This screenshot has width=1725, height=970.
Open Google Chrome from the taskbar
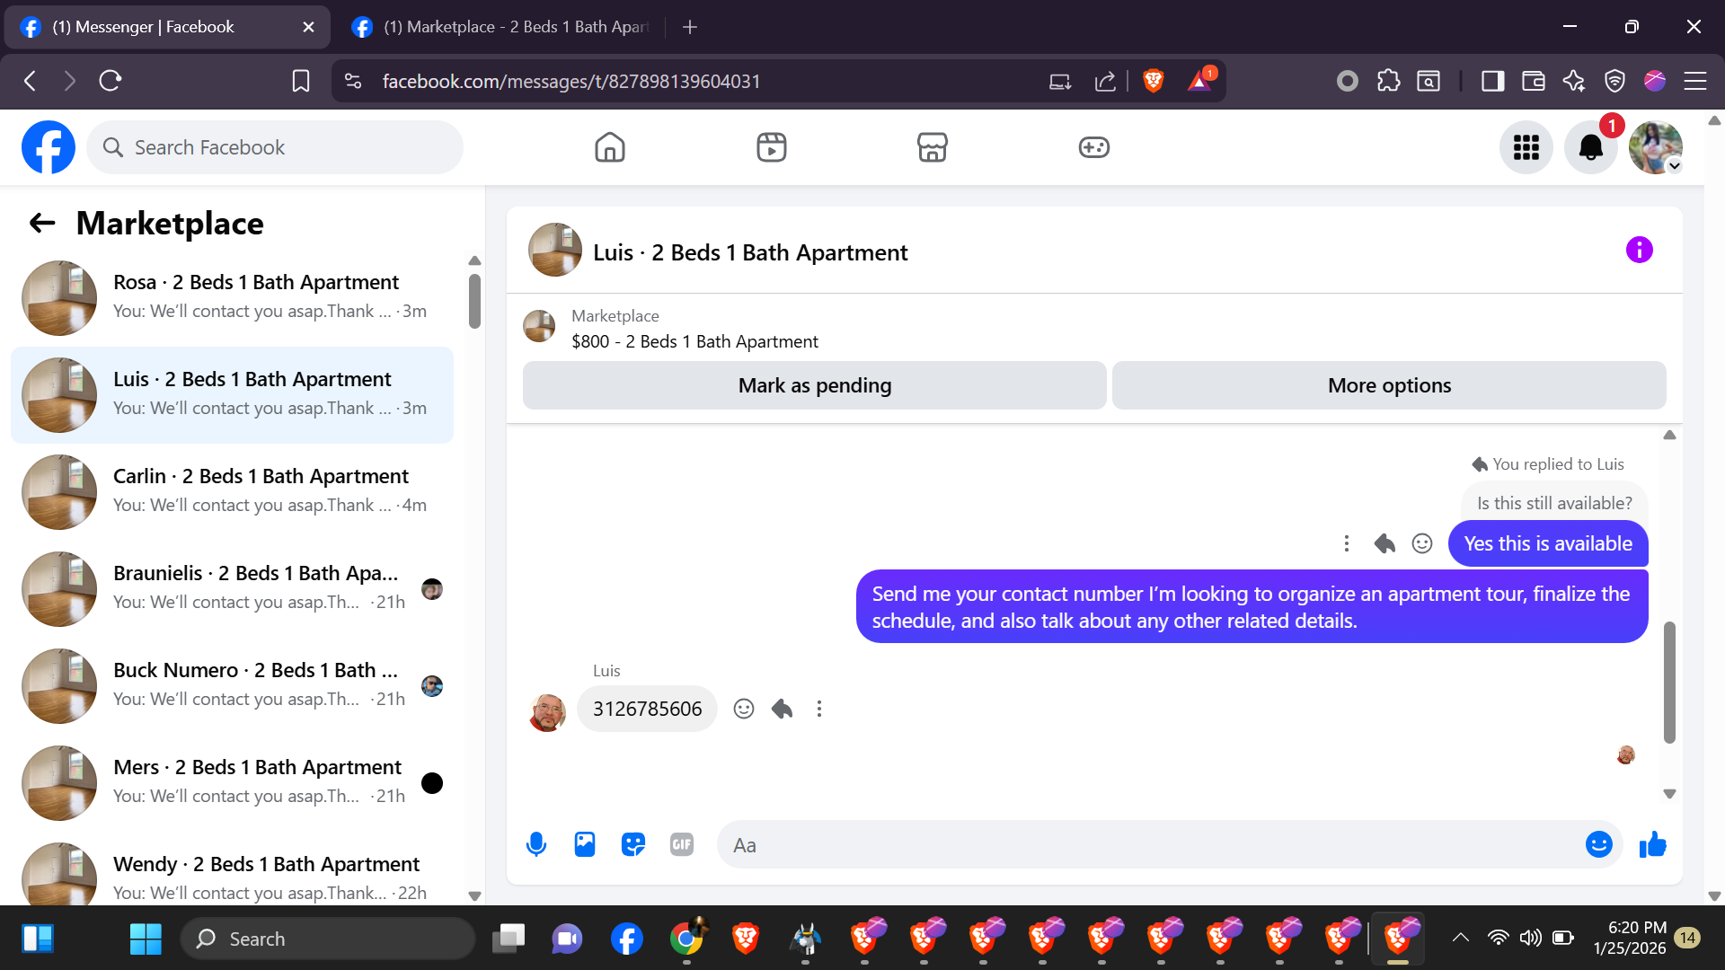pos(687,939)
